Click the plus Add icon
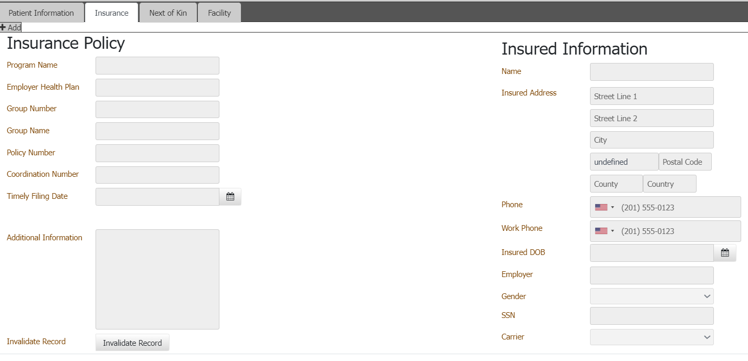The image size is (748, 361). pyautogui.click(x=3, y=27)
